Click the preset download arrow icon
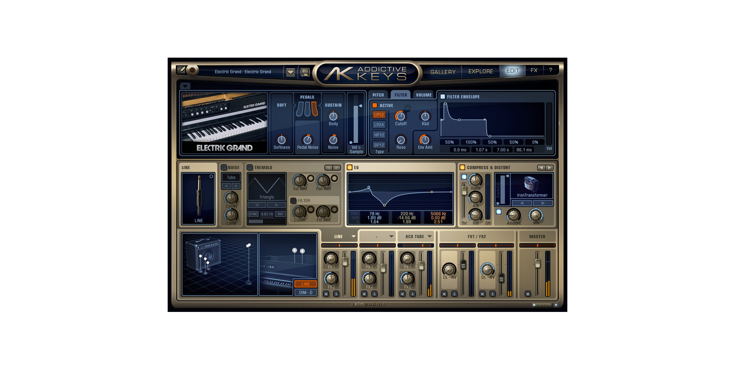735x367 pixels. (291, 73)
